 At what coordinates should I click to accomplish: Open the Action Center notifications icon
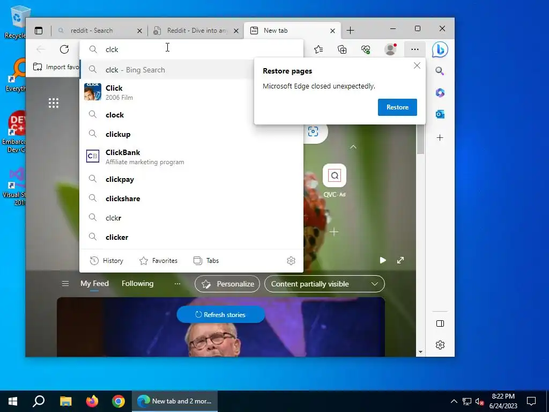tap(531, 401)
